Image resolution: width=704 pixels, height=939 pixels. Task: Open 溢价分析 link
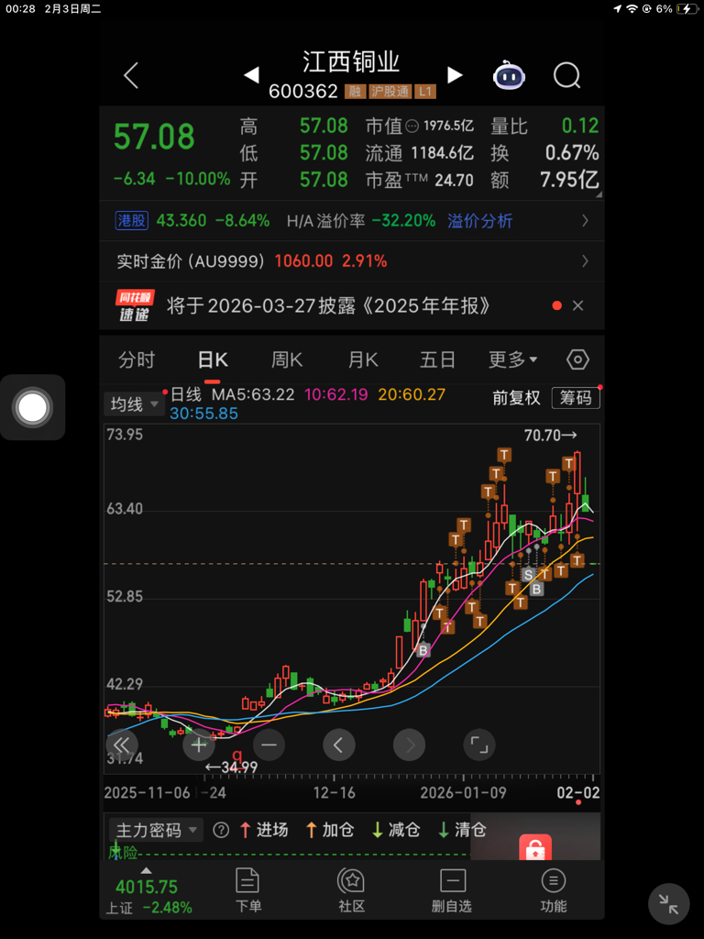[480, 221]
